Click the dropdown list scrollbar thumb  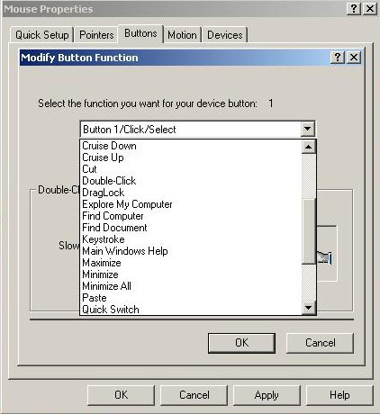pyautogui.click(x=308, y=231)
